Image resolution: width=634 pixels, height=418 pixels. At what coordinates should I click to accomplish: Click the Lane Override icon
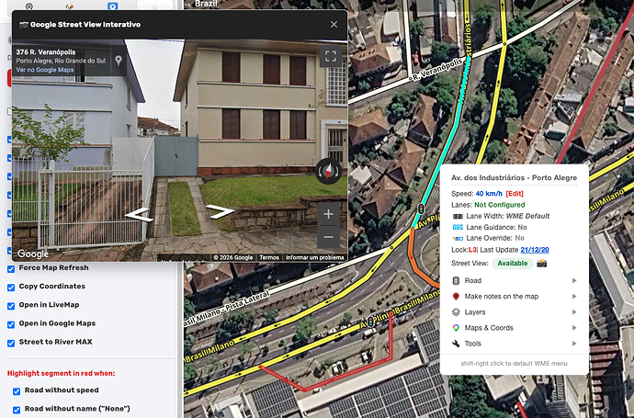pyautogui.click(x=458, y=238)
